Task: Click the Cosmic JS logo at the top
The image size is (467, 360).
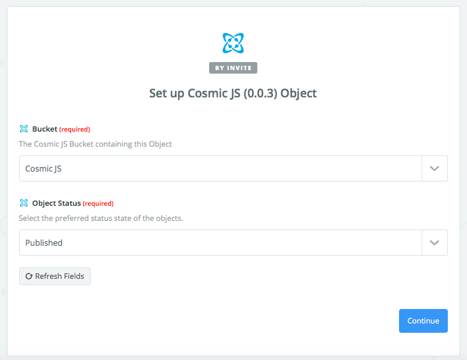Action: pos(233,42)
